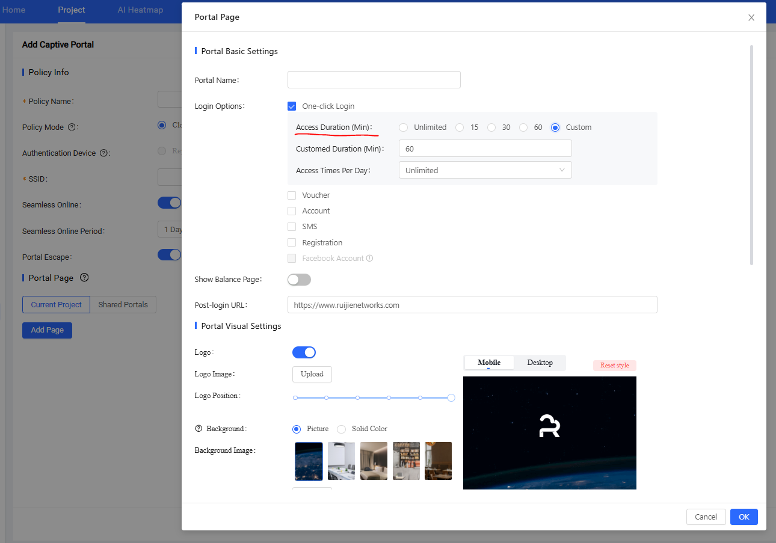Click the Reset style button

click(614, 366)
